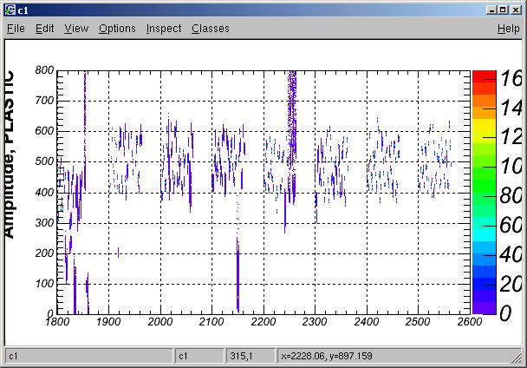Click the x-axis label 1800
This screenshot has width=527, height=368.
click(x=57, y=322)
